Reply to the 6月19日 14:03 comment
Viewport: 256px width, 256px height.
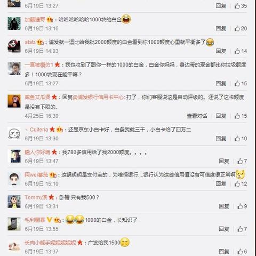[x=221, y=51]
